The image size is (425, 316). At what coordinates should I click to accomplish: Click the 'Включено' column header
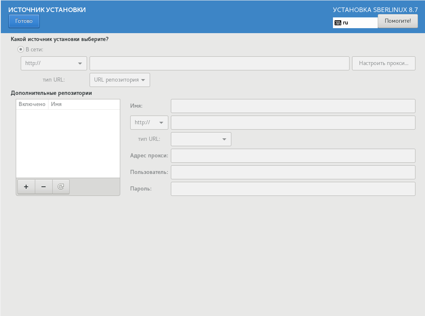point(32,104)
